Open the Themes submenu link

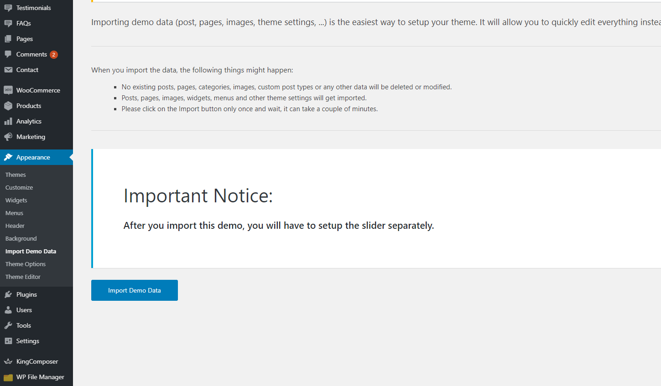coord(16,175)
